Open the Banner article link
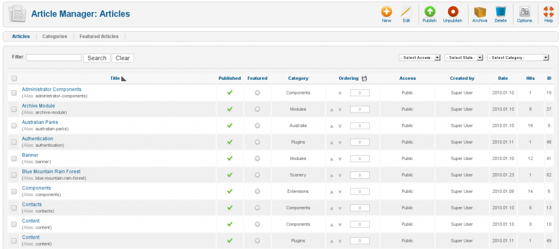 pos(30,155)
